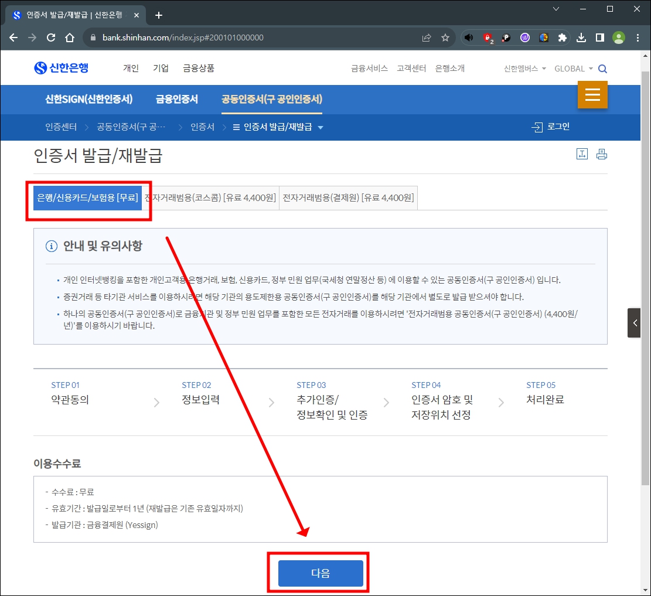
Task: Click the scrollbar down arrow
Action: click(645, 590)
